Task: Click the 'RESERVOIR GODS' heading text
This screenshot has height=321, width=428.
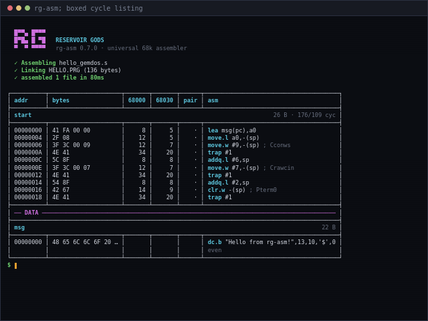Action: [x=80, y=40]
